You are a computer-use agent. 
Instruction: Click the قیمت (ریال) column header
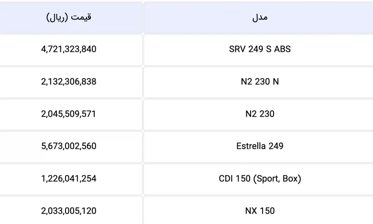[71, 18]
